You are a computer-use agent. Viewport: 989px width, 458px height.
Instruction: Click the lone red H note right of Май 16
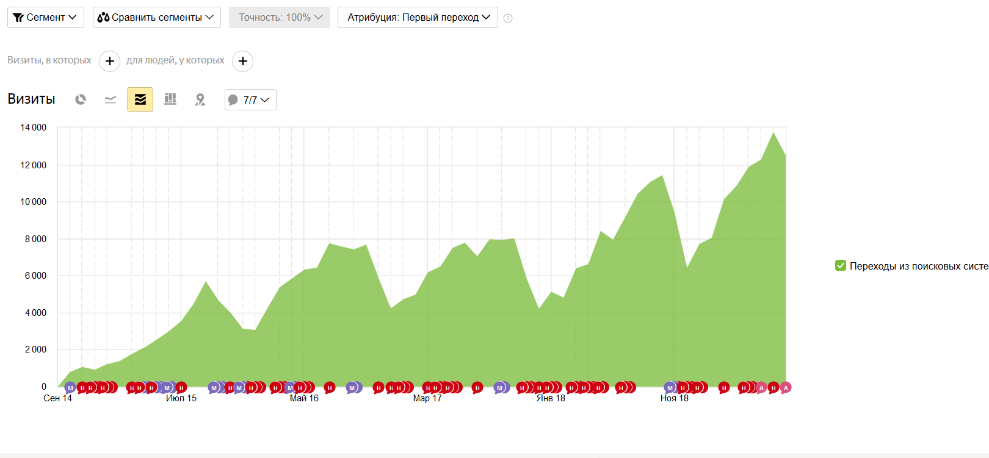tap(330, 387)
